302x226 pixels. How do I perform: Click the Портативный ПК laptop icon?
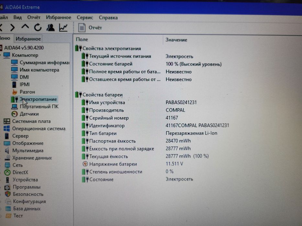[15, 107]
